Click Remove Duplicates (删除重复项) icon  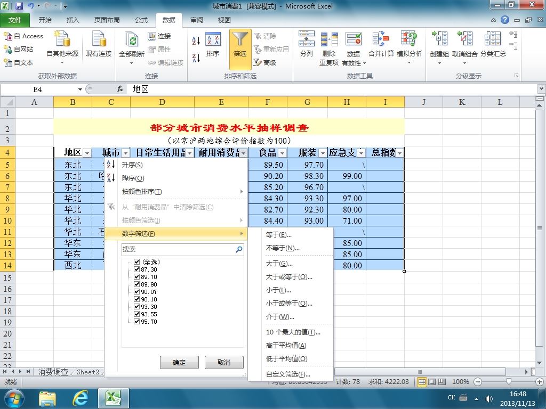(x=329, y=39)
